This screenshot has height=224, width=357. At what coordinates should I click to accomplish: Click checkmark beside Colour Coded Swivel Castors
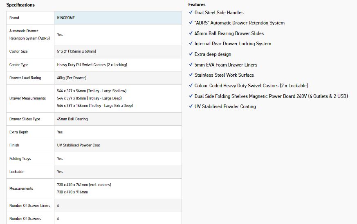pyautogui.click(x=191, y=85)
